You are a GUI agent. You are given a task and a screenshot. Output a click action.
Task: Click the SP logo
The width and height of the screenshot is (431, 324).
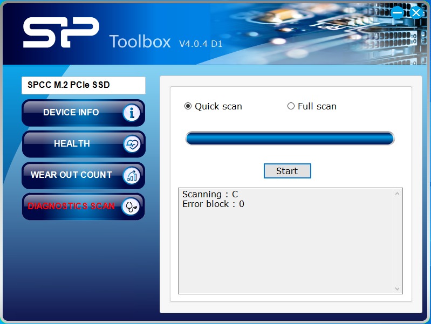point(61,32)
